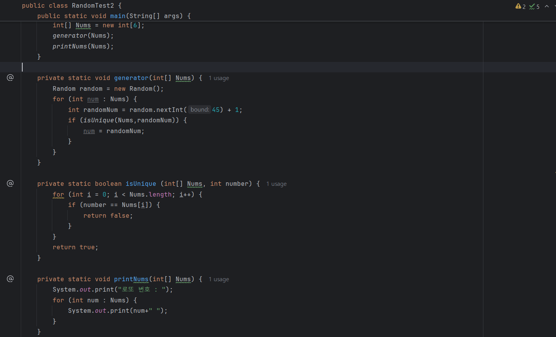Click the new Random() constructor call
The image size is (556, 337).
137,89
